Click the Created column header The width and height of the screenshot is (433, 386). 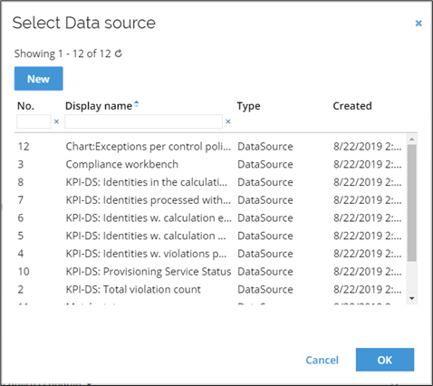(352, 106)
